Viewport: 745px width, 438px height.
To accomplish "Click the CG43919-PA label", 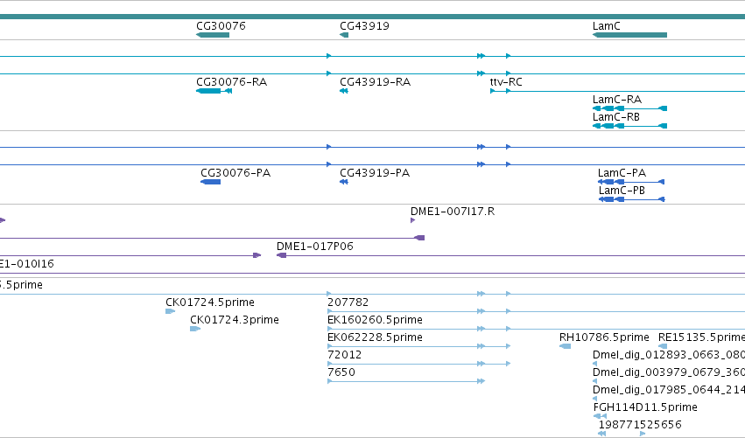I will tap(375, 173).
